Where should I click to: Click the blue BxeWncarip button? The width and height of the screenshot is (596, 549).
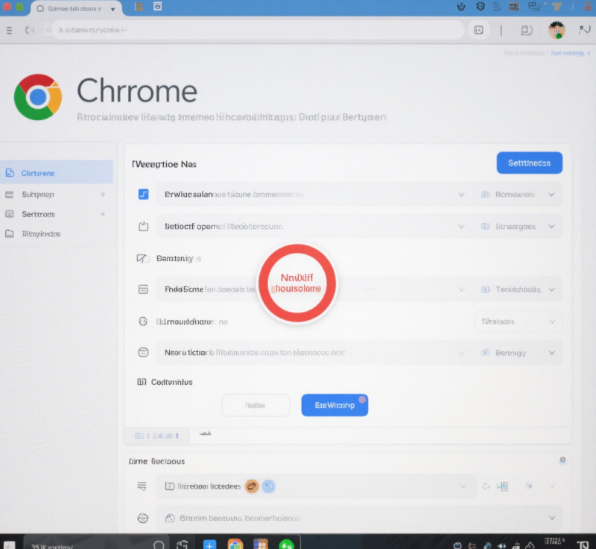coord(335,405)
